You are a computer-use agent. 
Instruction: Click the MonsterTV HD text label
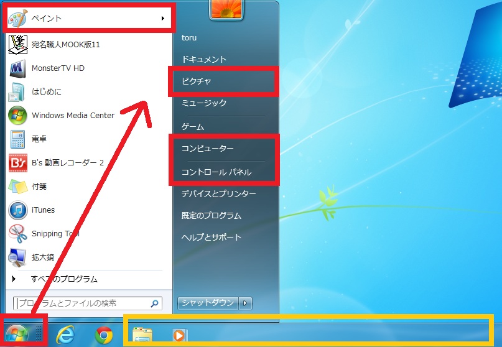tap(58, 68)
